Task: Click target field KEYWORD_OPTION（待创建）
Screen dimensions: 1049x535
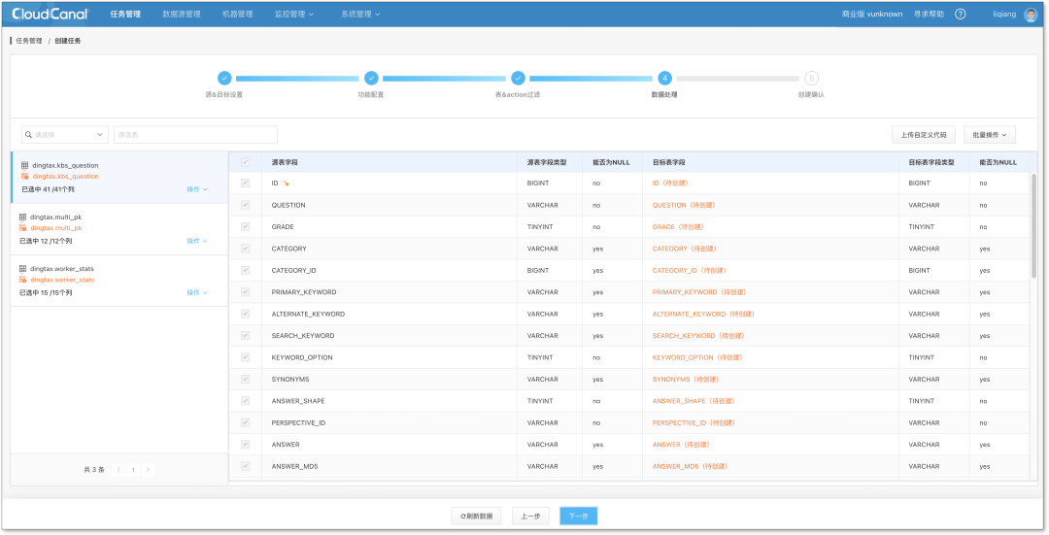Action: 697,357
